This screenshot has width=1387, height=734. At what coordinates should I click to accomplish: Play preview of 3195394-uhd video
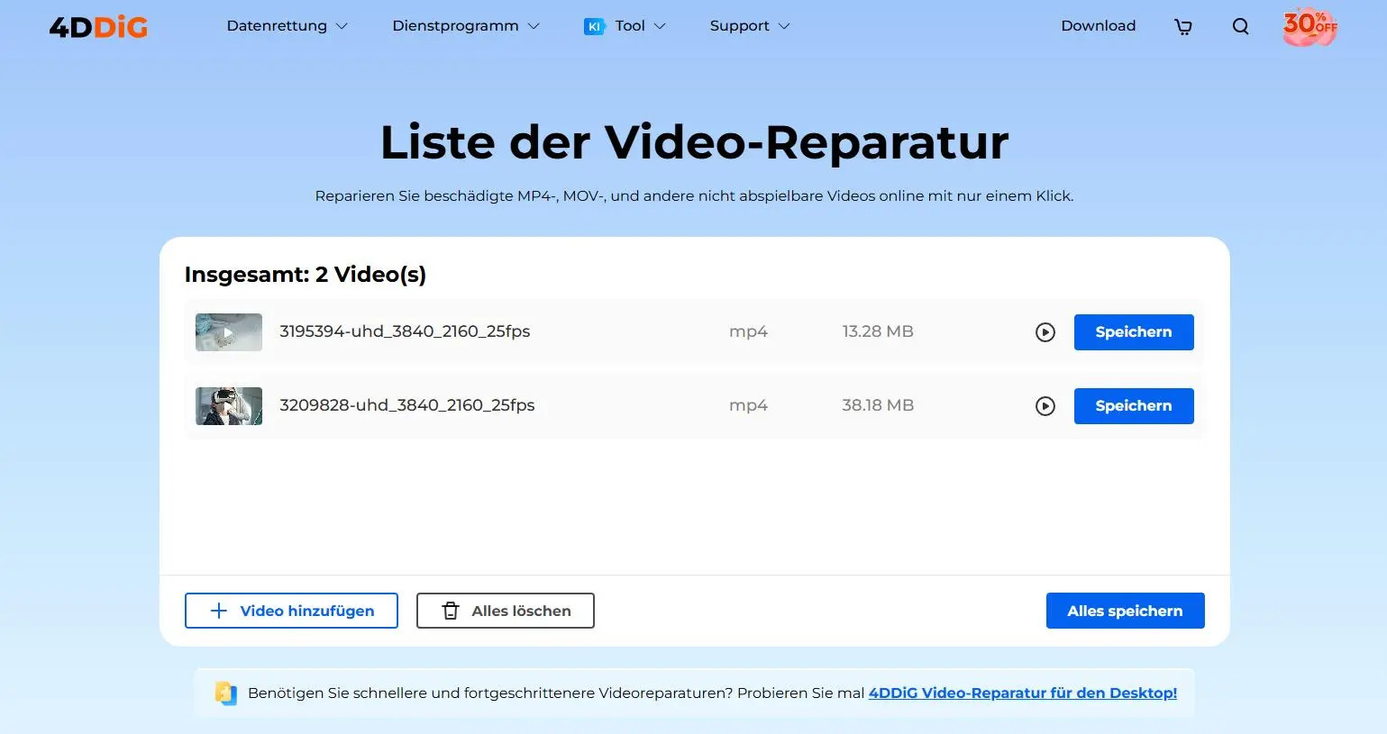[1045, 332]
